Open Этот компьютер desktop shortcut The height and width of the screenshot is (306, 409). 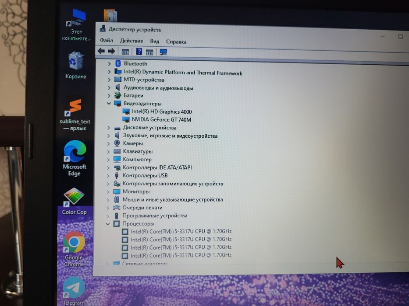pos(77,25)
